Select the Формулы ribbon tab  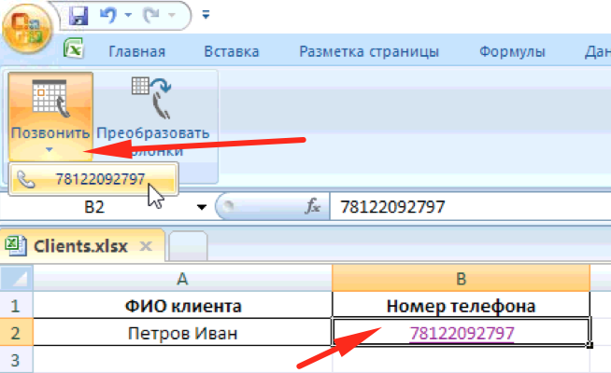pyautogui.click(x=512, y=51)
